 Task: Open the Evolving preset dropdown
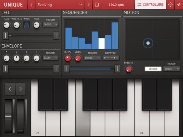60,5
